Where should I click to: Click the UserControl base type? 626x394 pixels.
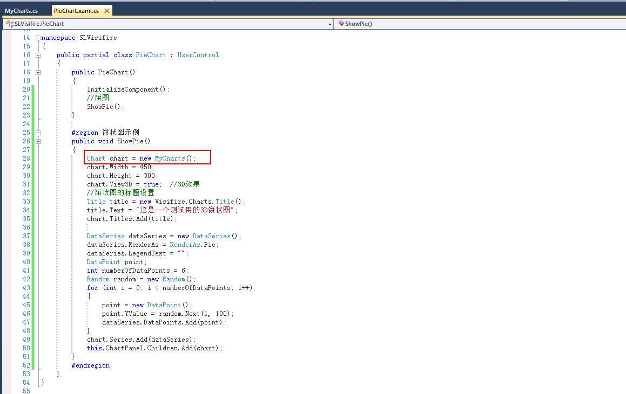pos(198,55)
